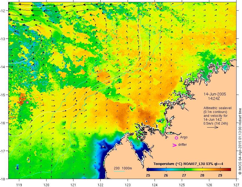This screenshot has height=187, width=242.
Task: Click the temperature color scale bar
Action: pyautogui.click(x=189, y=170)
